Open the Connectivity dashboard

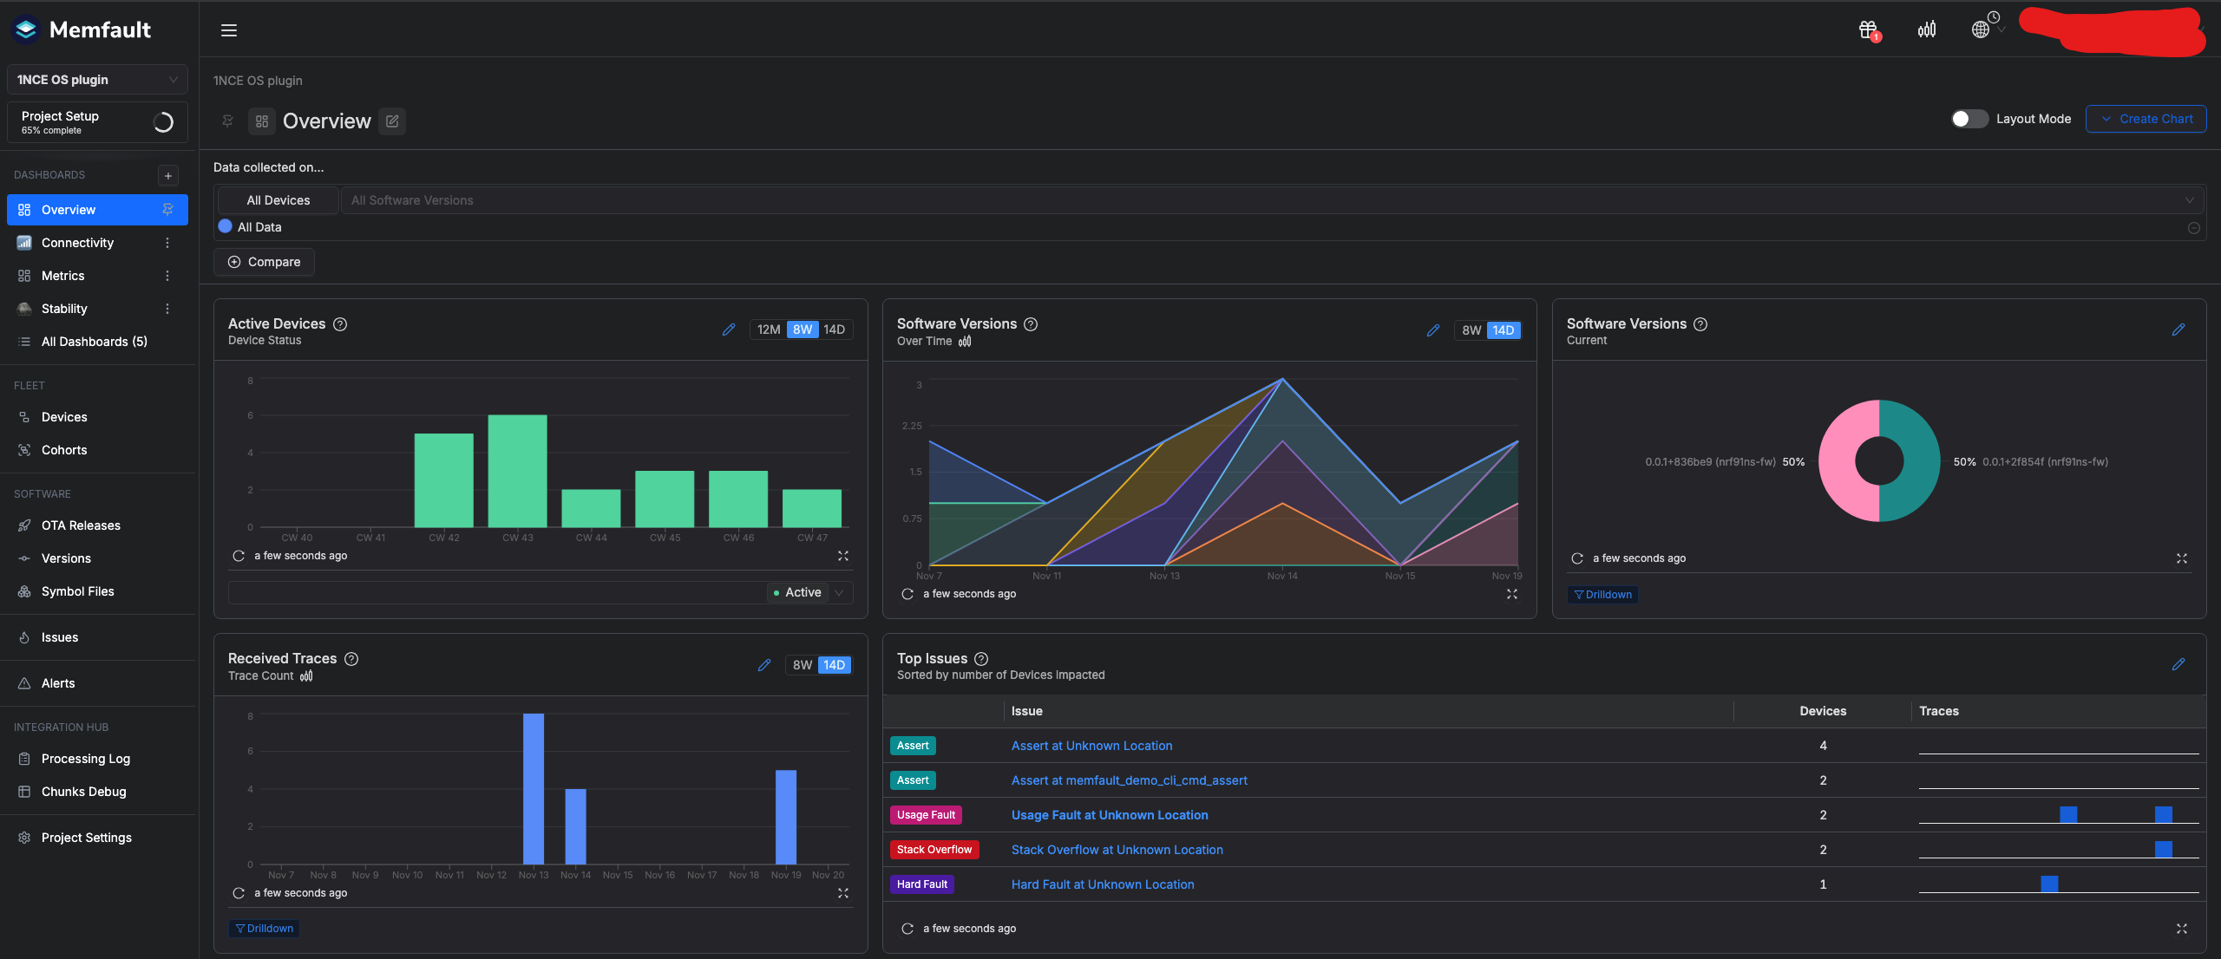coord(77,243)
